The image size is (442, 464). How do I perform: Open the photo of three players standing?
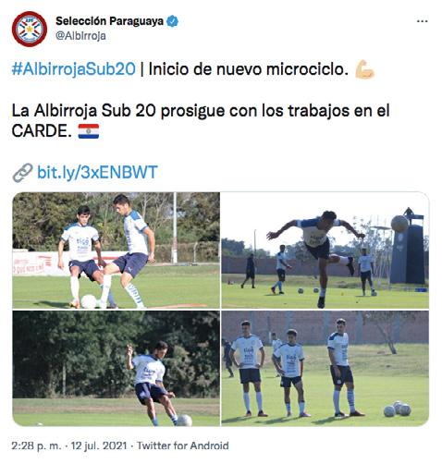pyautogui.click(x=325, y=369)
